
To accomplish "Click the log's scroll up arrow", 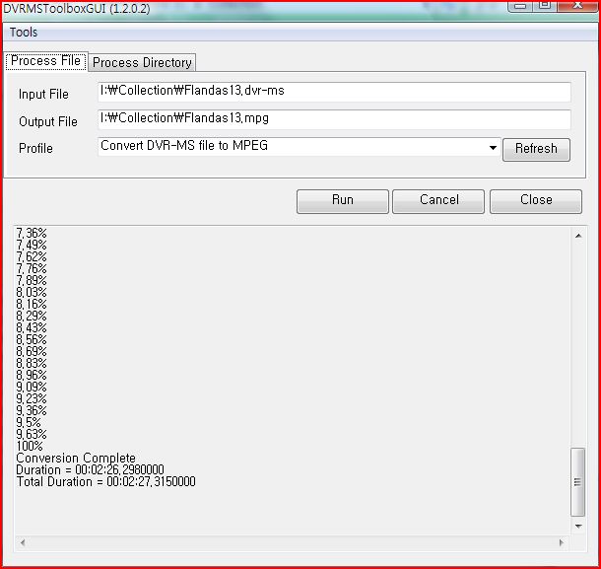I will pyautogui.click(x=578, y=235).
